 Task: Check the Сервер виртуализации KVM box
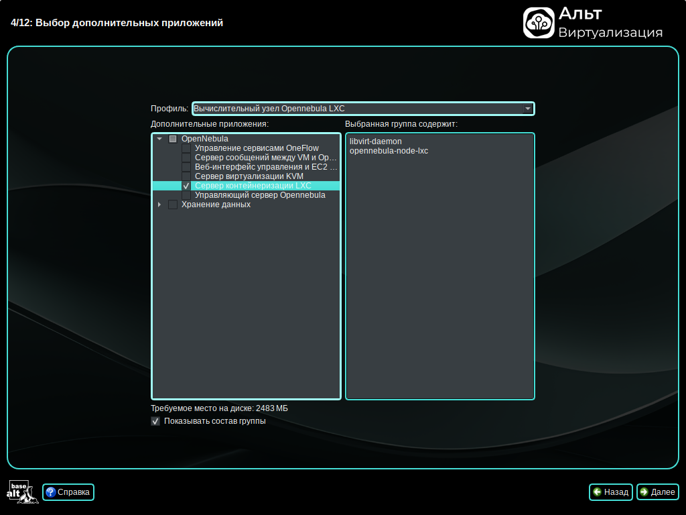pyautogui.click(x=186, y=176)
